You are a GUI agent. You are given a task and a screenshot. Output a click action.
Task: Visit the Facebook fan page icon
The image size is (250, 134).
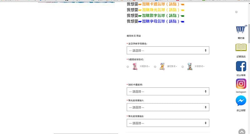point(241,66)
